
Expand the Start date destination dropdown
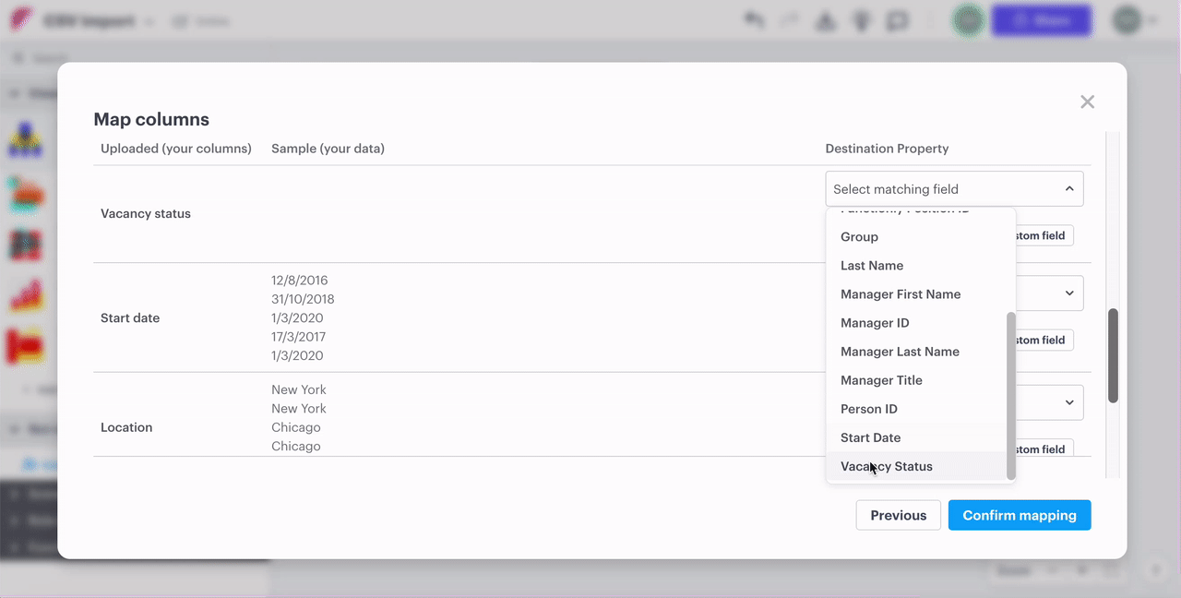tap(1068, 293)
